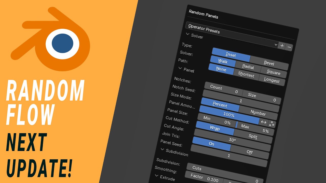Set Size Mode to Number
This screenshot has height=183, width=326.
258,113
